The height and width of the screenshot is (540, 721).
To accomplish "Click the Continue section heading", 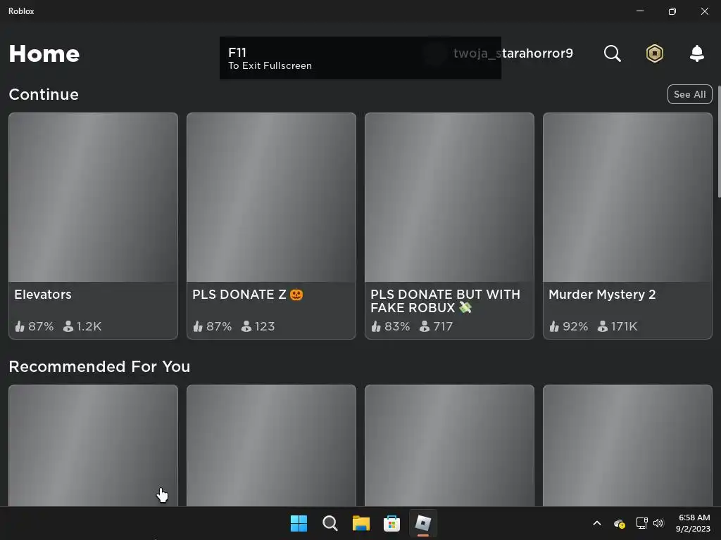I will tap(44, 95).
